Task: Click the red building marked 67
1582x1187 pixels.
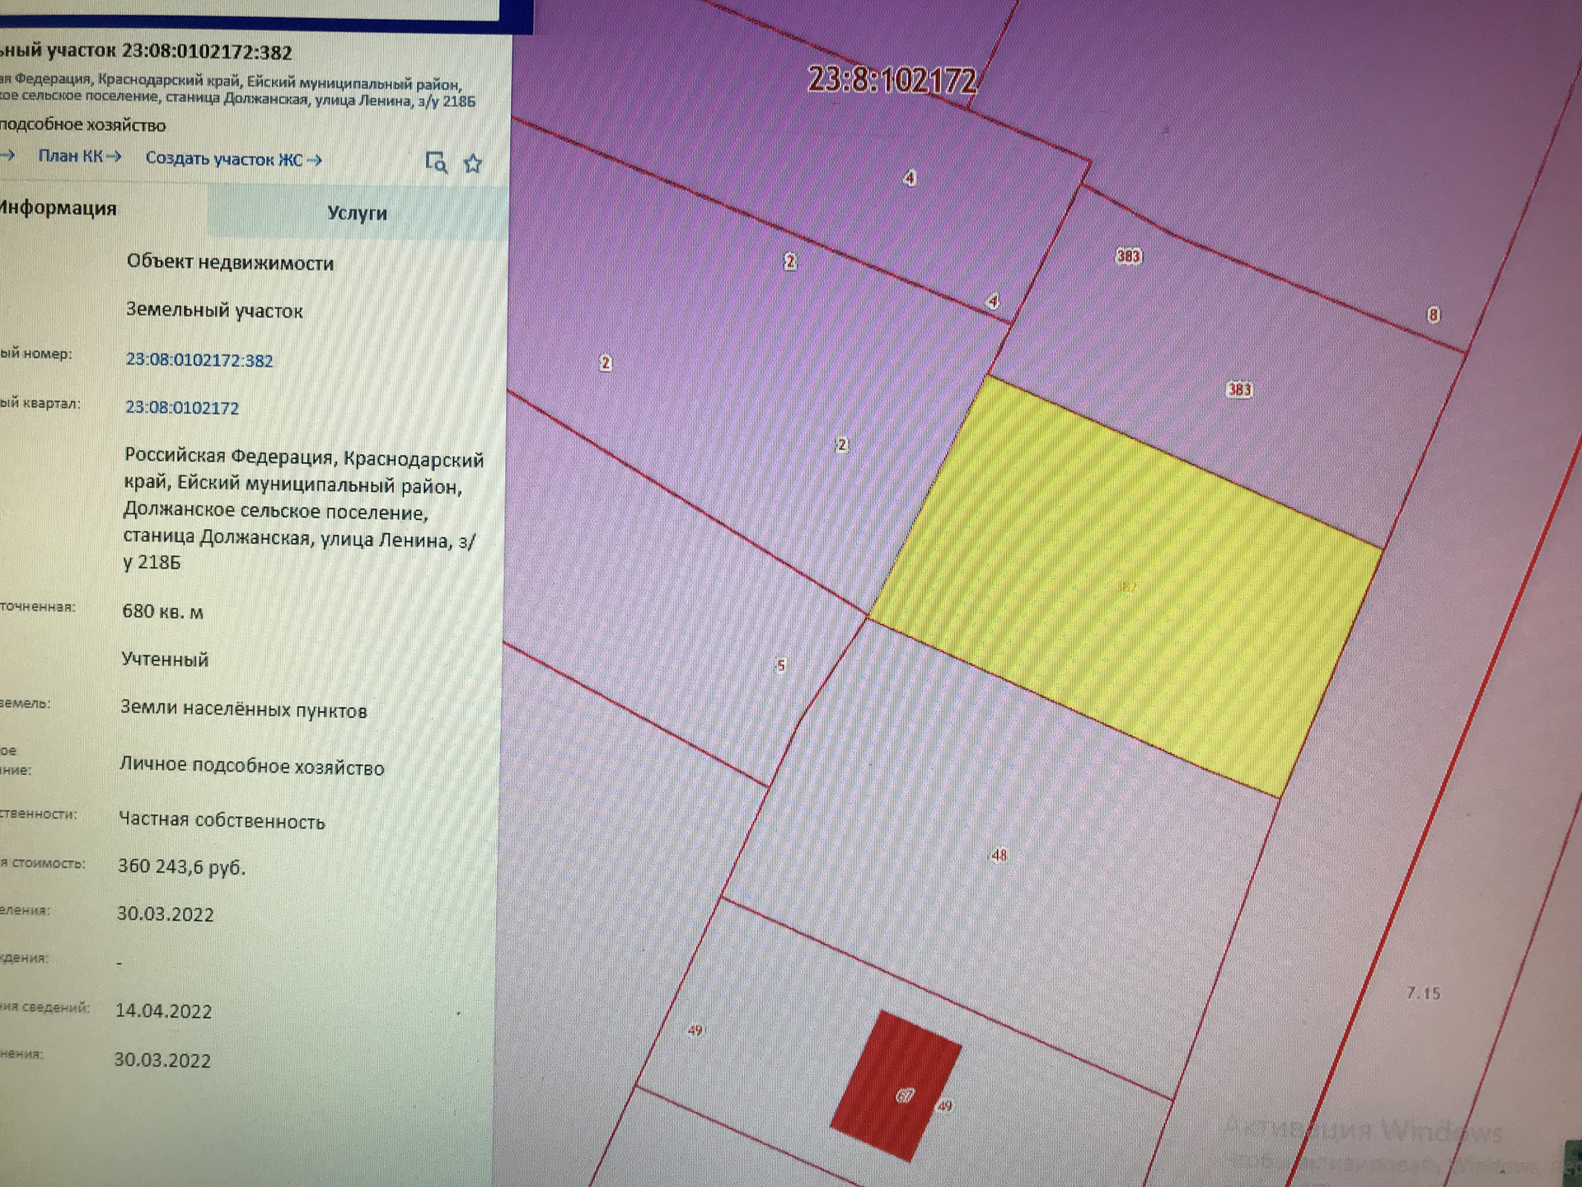Action: tap(898, 1086)
